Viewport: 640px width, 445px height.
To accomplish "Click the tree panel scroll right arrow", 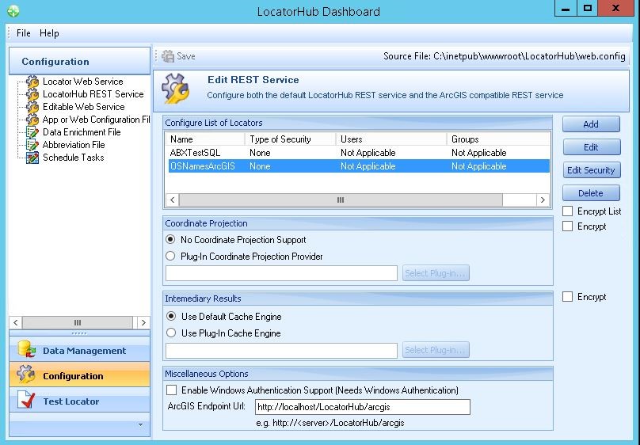I will coord(143,322).
